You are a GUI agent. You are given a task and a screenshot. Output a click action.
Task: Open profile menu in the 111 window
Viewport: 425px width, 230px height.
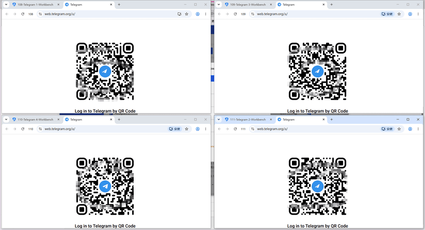coord(410,129)
